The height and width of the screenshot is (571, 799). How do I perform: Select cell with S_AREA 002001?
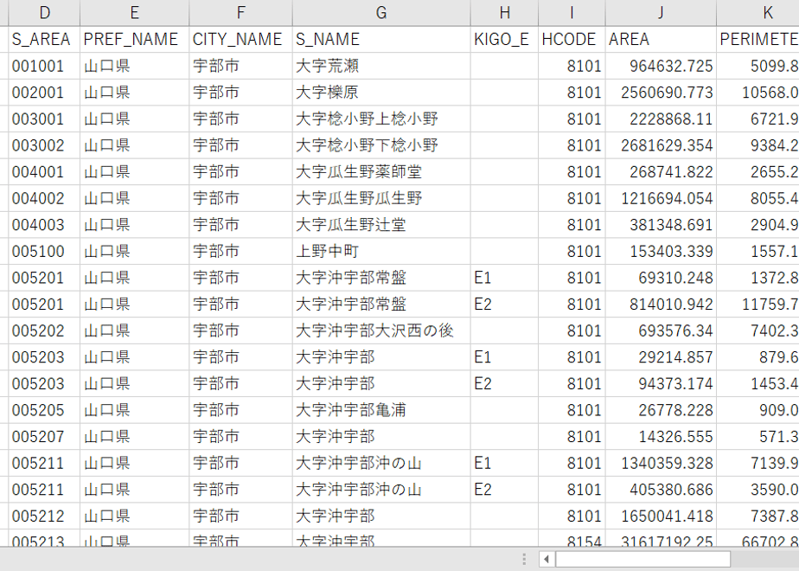point(44,93)
